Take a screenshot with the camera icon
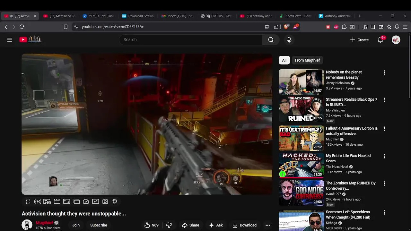 (x=105, y=201)
